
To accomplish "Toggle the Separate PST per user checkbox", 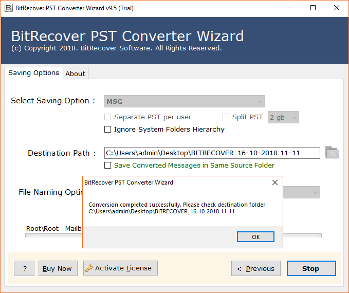I will [x=108, y=117].
